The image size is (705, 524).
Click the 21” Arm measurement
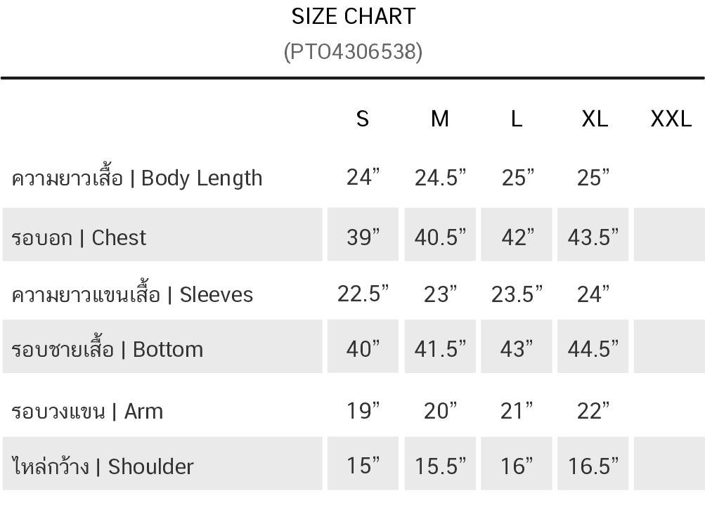coord(517,410)
